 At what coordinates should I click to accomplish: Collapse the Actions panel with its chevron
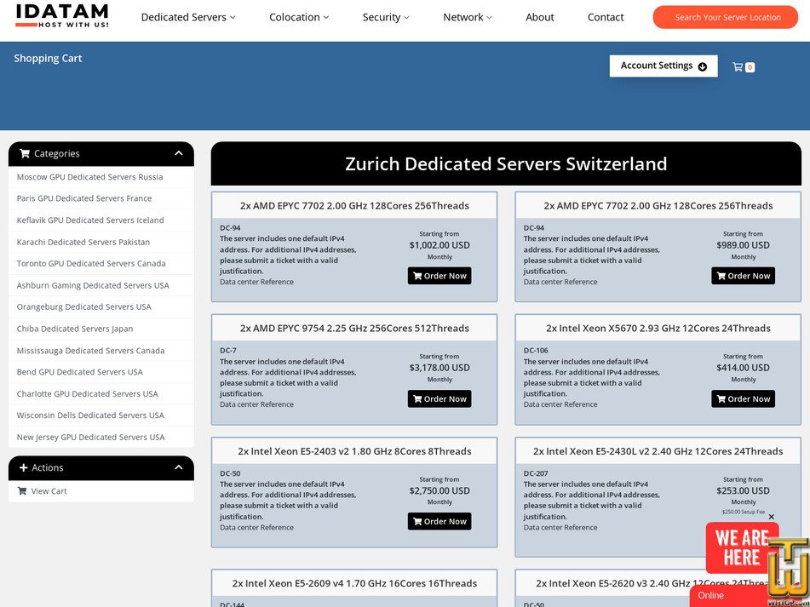(178, 467)
